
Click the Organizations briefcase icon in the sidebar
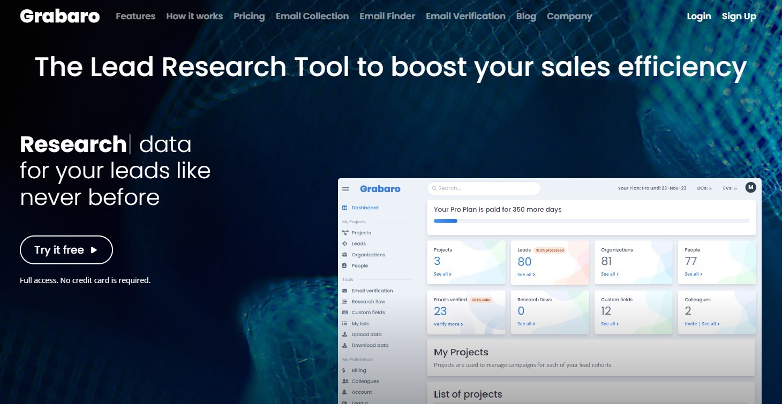(x=345, y=255)
